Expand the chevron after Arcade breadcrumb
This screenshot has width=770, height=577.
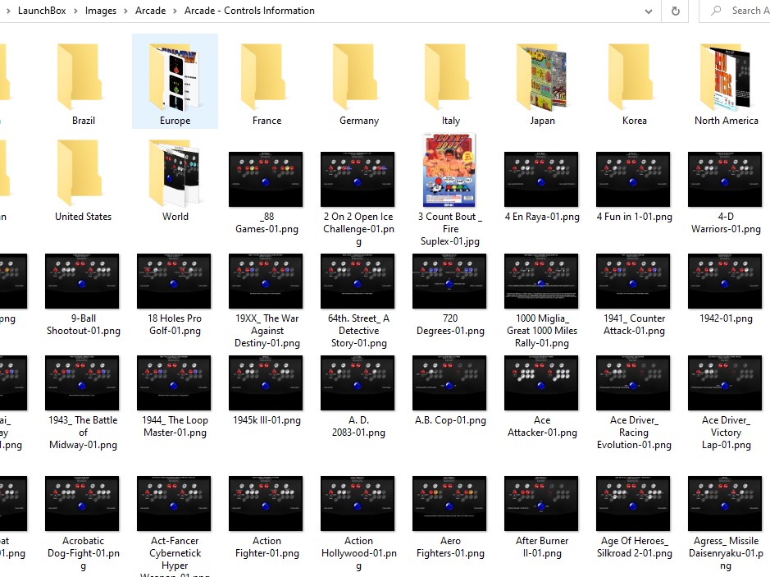pos(175,11)
